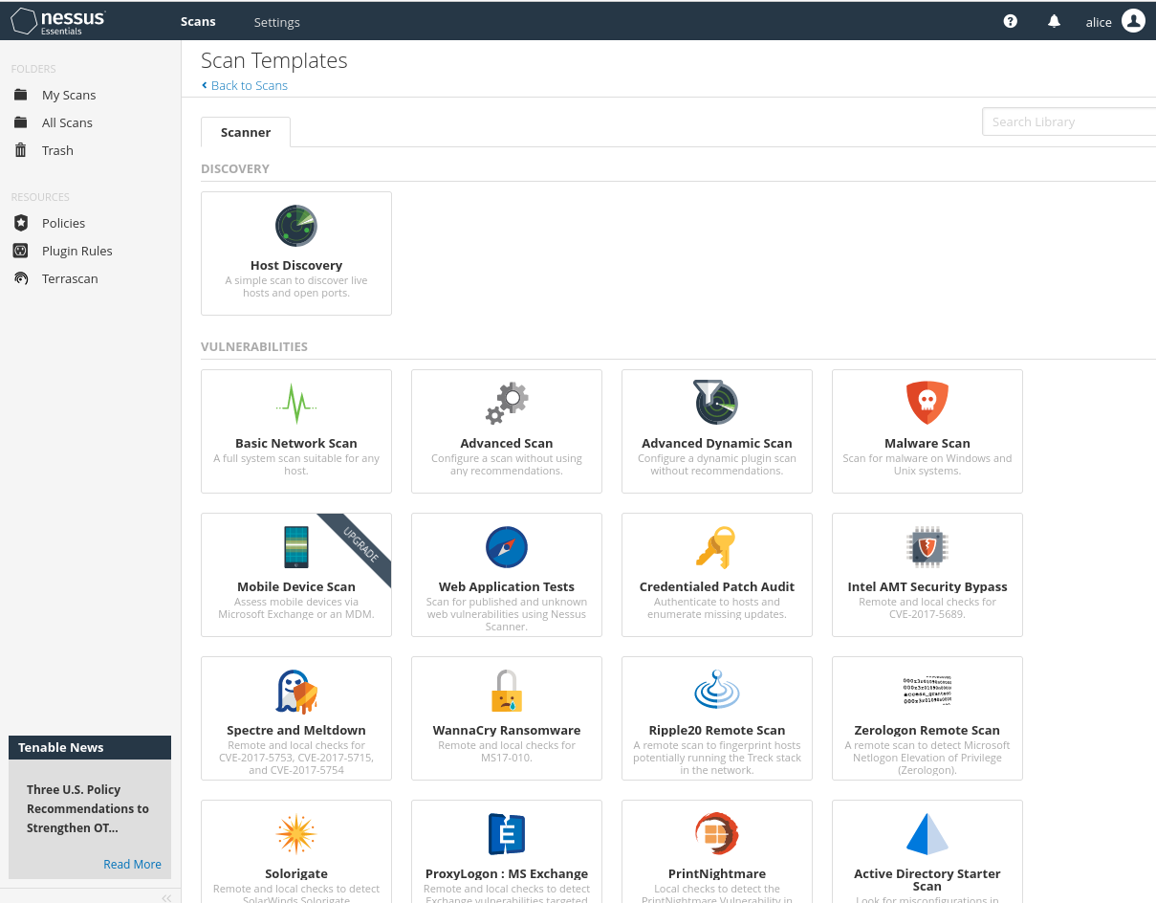Select the Intel AMT Security Bypass chip icon
The width and height of the screenshot is (1156, 903).
pyautogui.click(x=927, y=547)
